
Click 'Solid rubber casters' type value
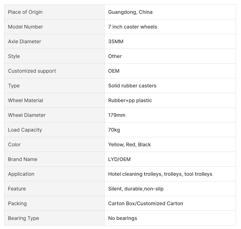[132, 86]
